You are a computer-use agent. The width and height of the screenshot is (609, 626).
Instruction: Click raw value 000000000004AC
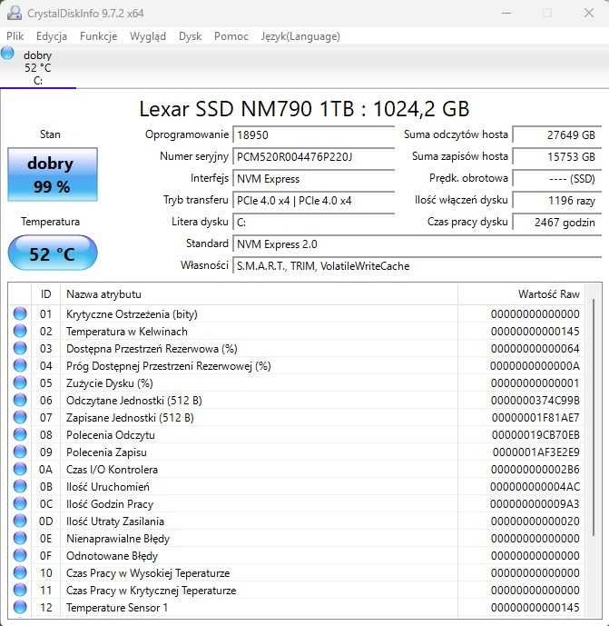pyautogui.click(x=535, y=487)
